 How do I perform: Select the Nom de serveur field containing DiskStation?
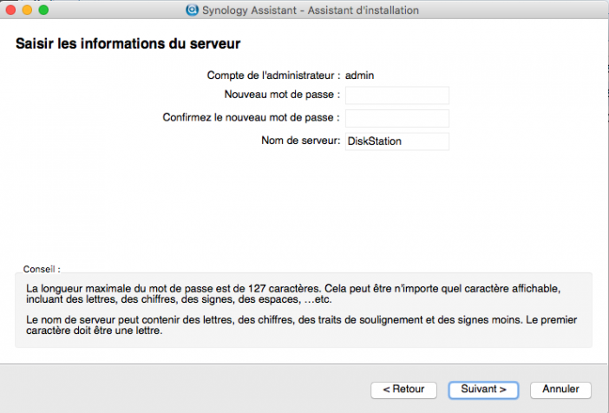coord(397,141)
